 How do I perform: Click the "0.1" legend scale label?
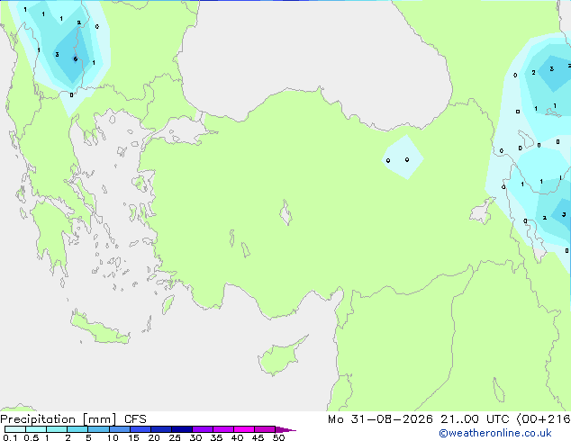click(x=10, y=437)
